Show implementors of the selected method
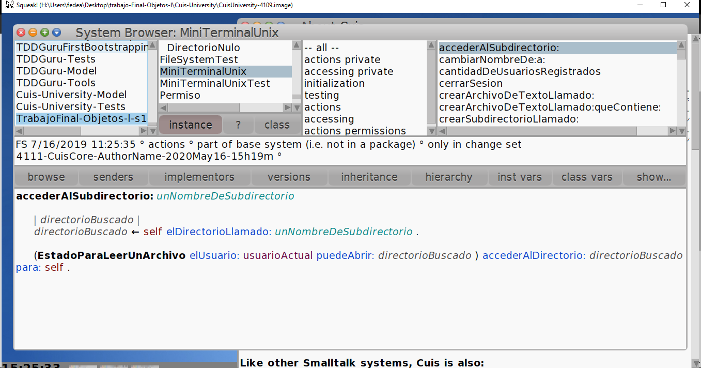This screenshot has width=701, height=368. coord(199,177)
